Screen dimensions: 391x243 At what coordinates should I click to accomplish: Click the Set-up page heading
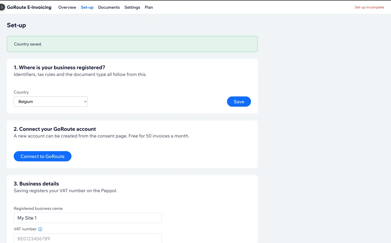16,25
